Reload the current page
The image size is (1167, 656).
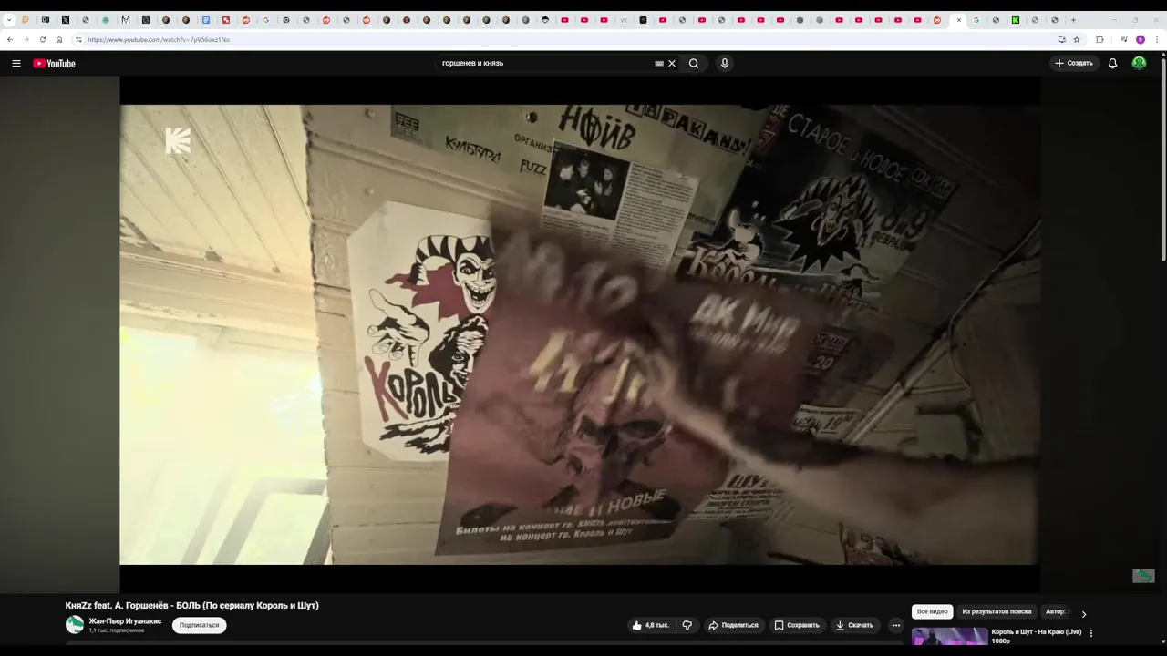coord(42,39)
